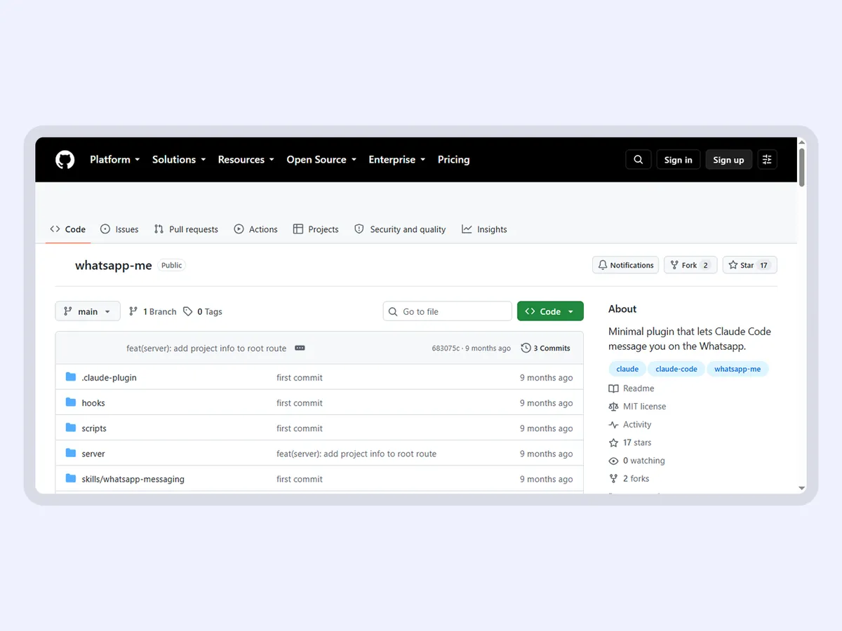Switch to the Code tab
The height and width of the screenshot is (631, 842).
pyautogui.click(x=68, y=229)
